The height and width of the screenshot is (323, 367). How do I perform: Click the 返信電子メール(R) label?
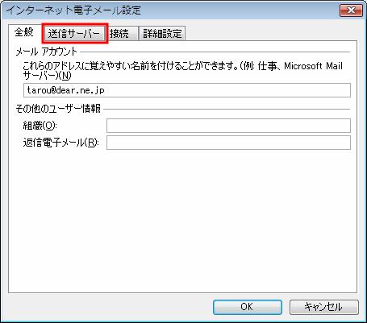[60, 143]
